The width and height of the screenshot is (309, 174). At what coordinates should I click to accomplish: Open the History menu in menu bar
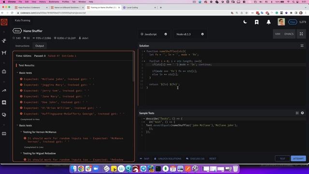point(42,1)
